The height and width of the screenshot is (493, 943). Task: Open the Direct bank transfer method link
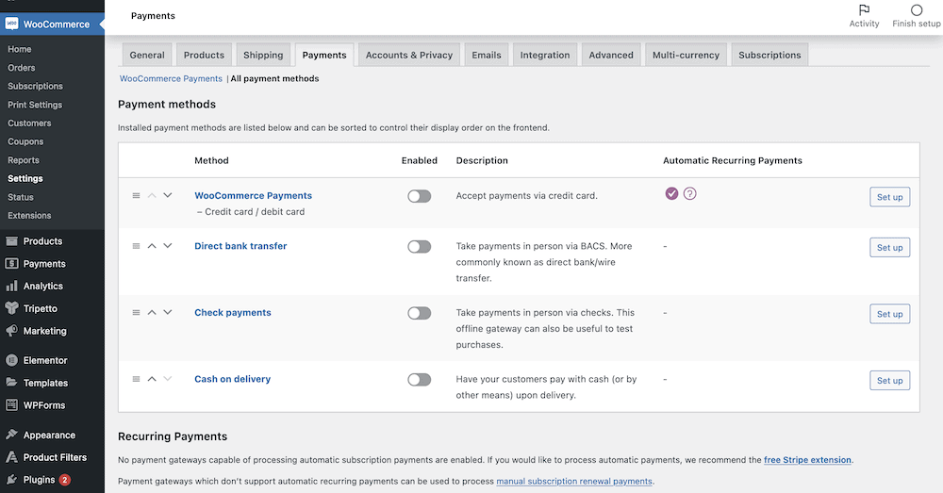(240, 246)
